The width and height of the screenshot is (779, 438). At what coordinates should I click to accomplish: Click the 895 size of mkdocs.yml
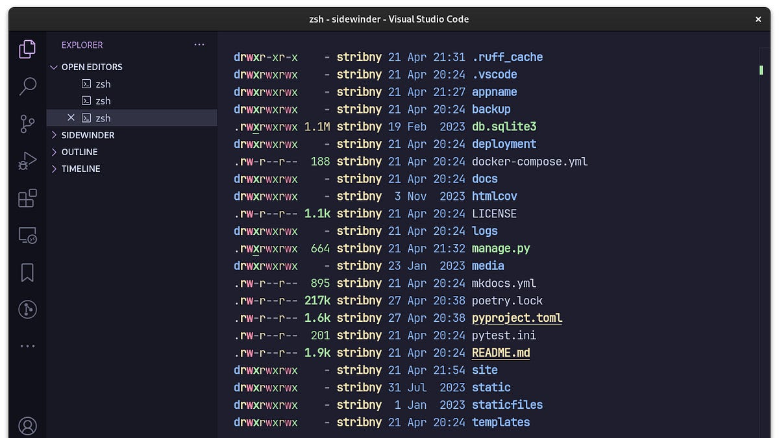click(320, 284)
